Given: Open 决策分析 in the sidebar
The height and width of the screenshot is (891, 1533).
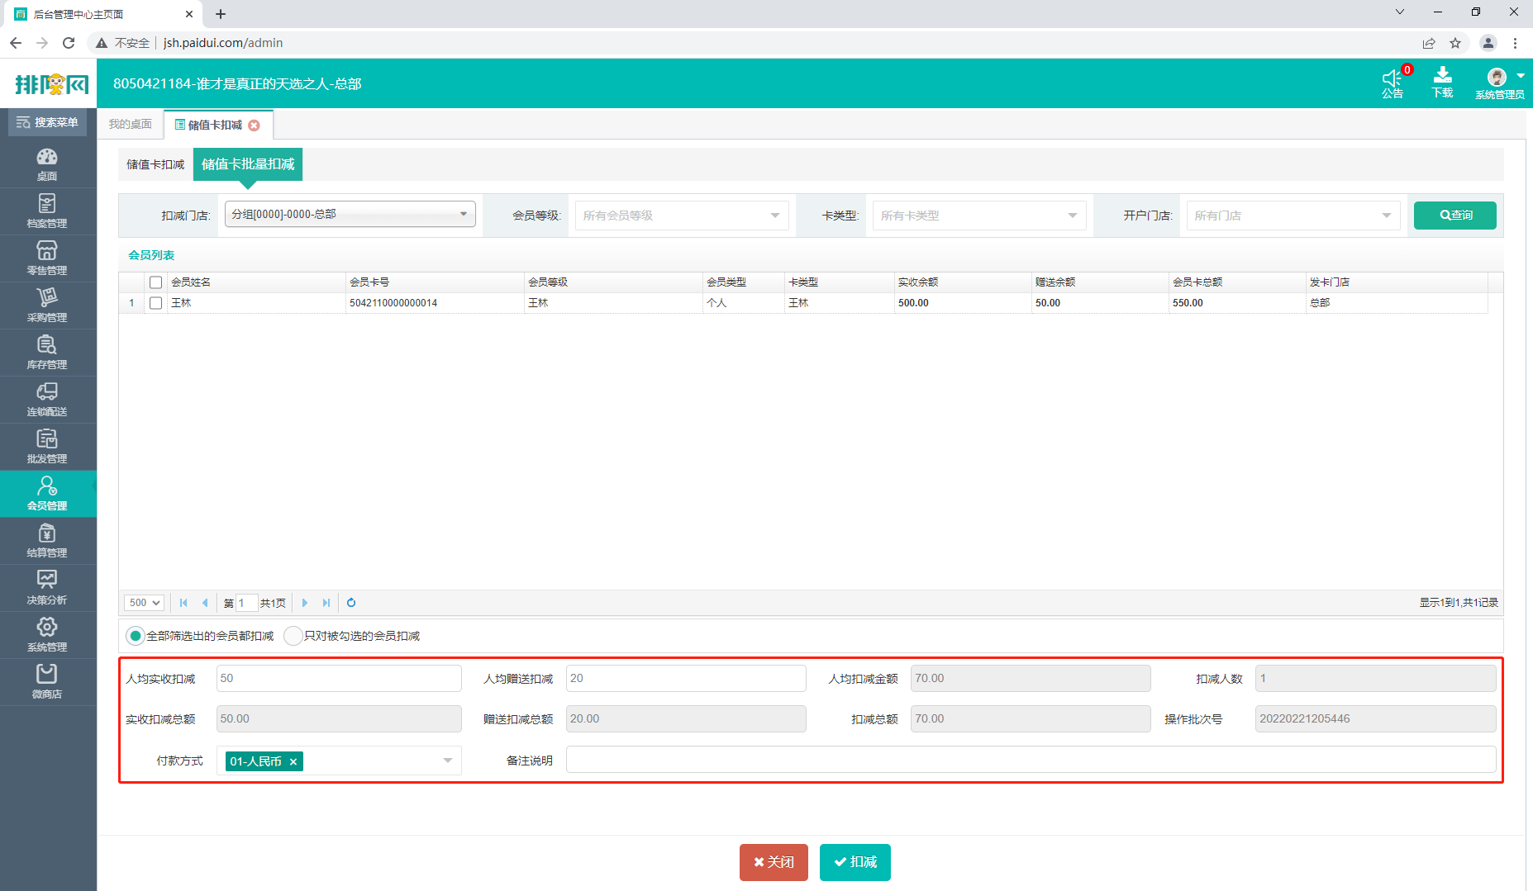Looking at the screenshot, I should click(x=47, y=588).
